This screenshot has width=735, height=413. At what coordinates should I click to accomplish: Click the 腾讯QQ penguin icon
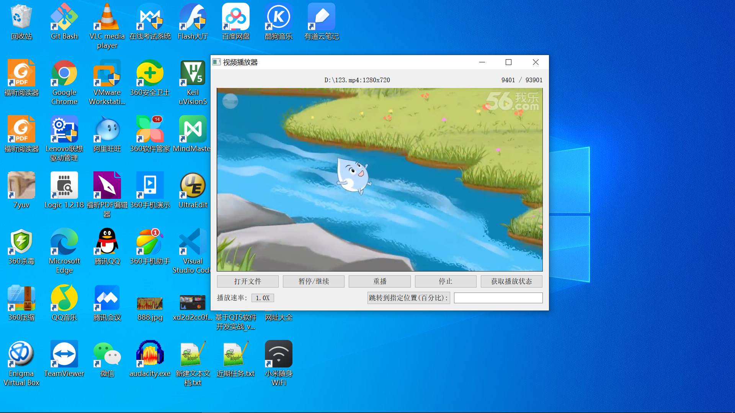click(107, 242)
